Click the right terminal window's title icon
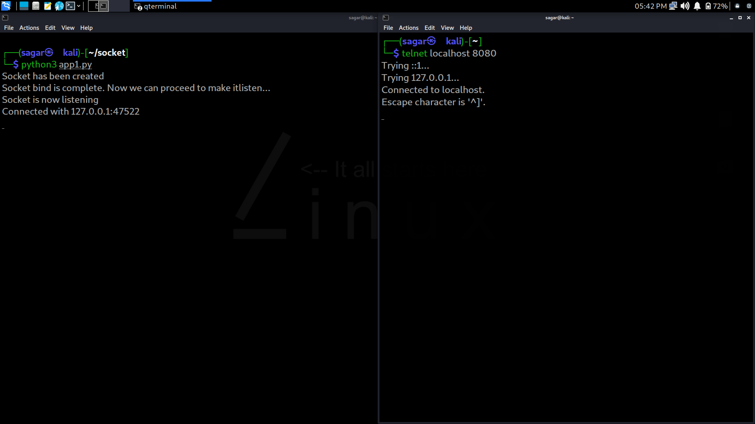Screen dimensions: 755x424 [386, 18]
